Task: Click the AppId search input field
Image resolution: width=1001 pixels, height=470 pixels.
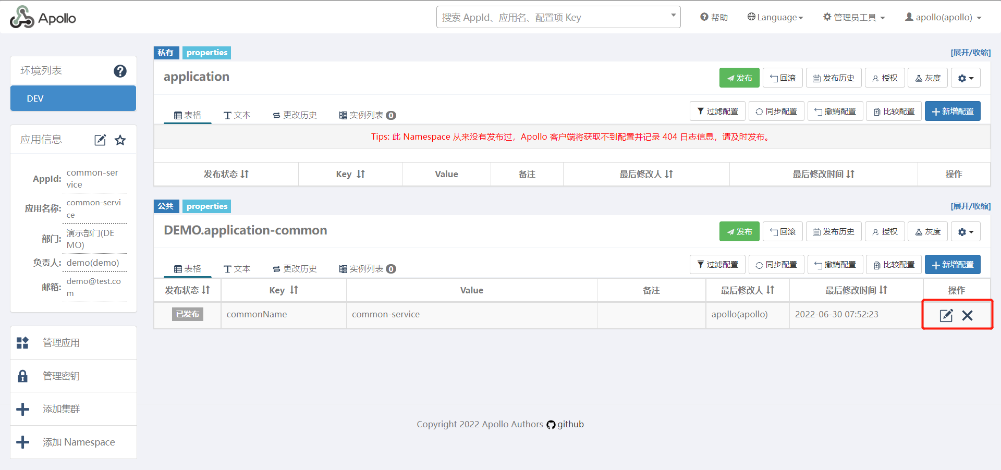Action: (553, 17)
